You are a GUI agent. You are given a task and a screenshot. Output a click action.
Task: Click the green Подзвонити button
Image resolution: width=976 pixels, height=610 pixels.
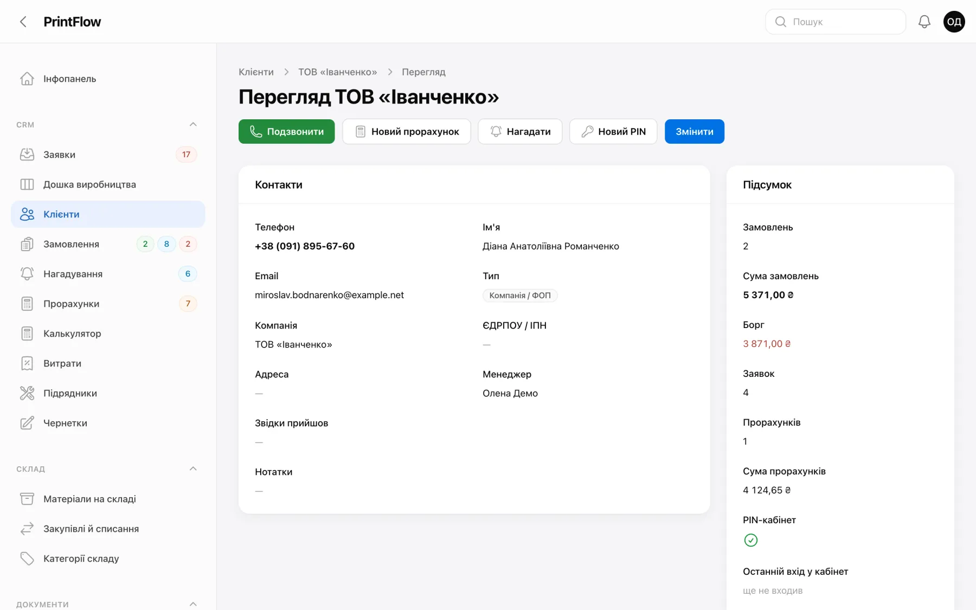click(286, 131)
